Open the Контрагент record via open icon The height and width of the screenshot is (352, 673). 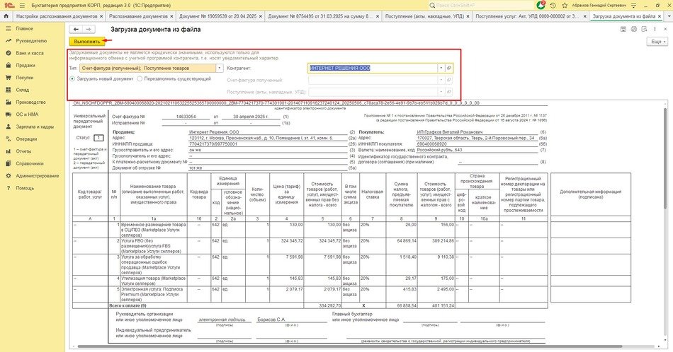pyautogui.click(x=449, y=68)
